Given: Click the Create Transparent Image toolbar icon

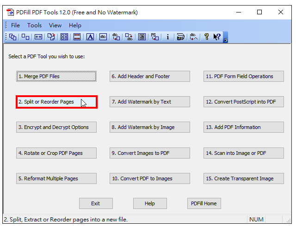Looking at the screenshot, I should (x=194, y=37).
